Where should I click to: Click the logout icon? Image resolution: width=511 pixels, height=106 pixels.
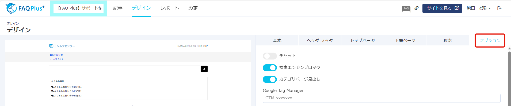point(499,8)
